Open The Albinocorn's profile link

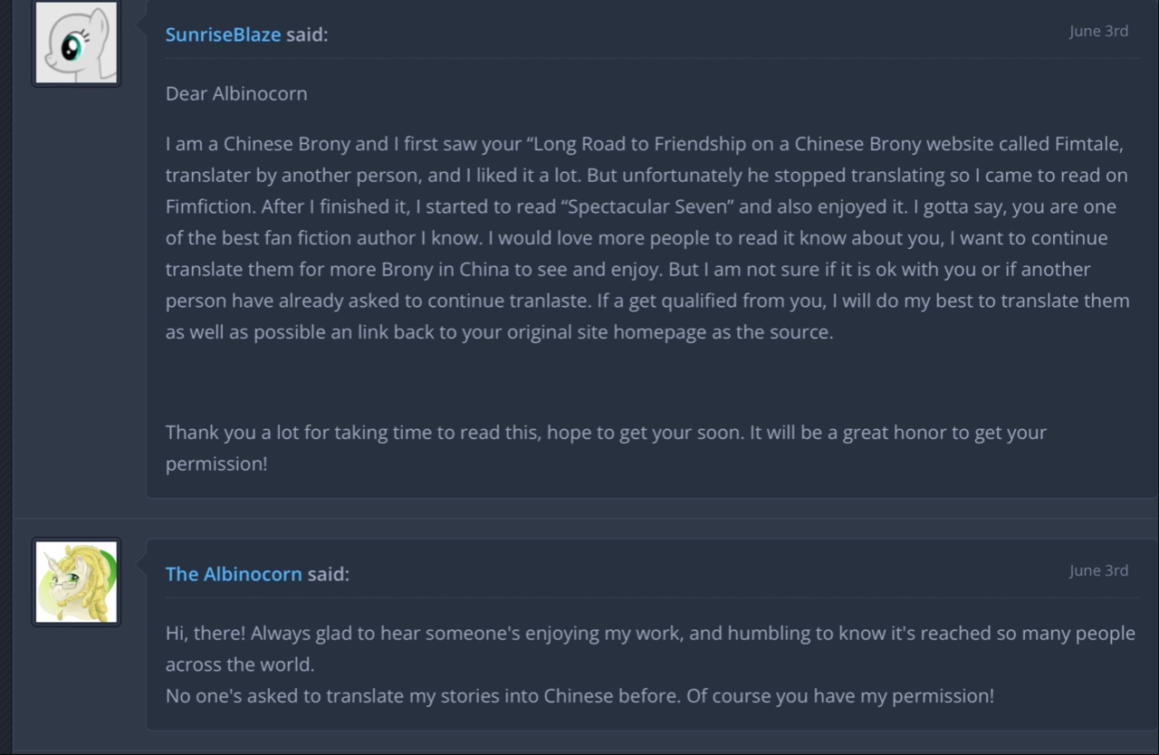(x=234, y=574)
